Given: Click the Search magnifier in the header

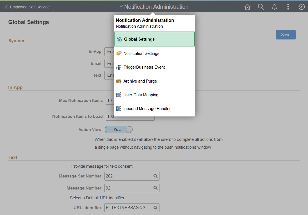Looking at the screenshot, I should point(261,7).
